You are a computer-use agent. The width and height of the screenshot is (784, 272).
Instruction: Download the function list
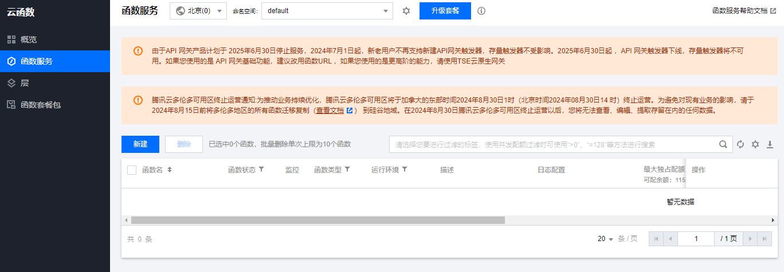click(770, 144)
